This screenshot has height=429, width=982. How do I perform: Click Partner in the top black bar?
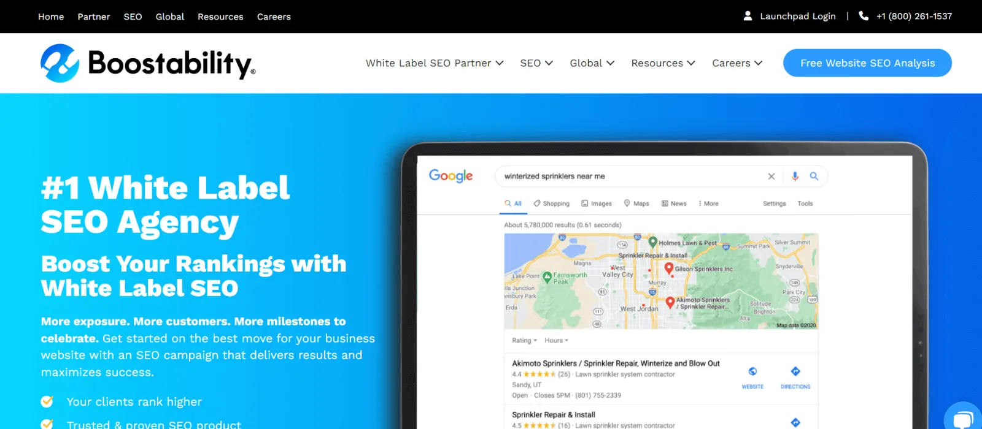pyautogui.click(x=94, y=17)
